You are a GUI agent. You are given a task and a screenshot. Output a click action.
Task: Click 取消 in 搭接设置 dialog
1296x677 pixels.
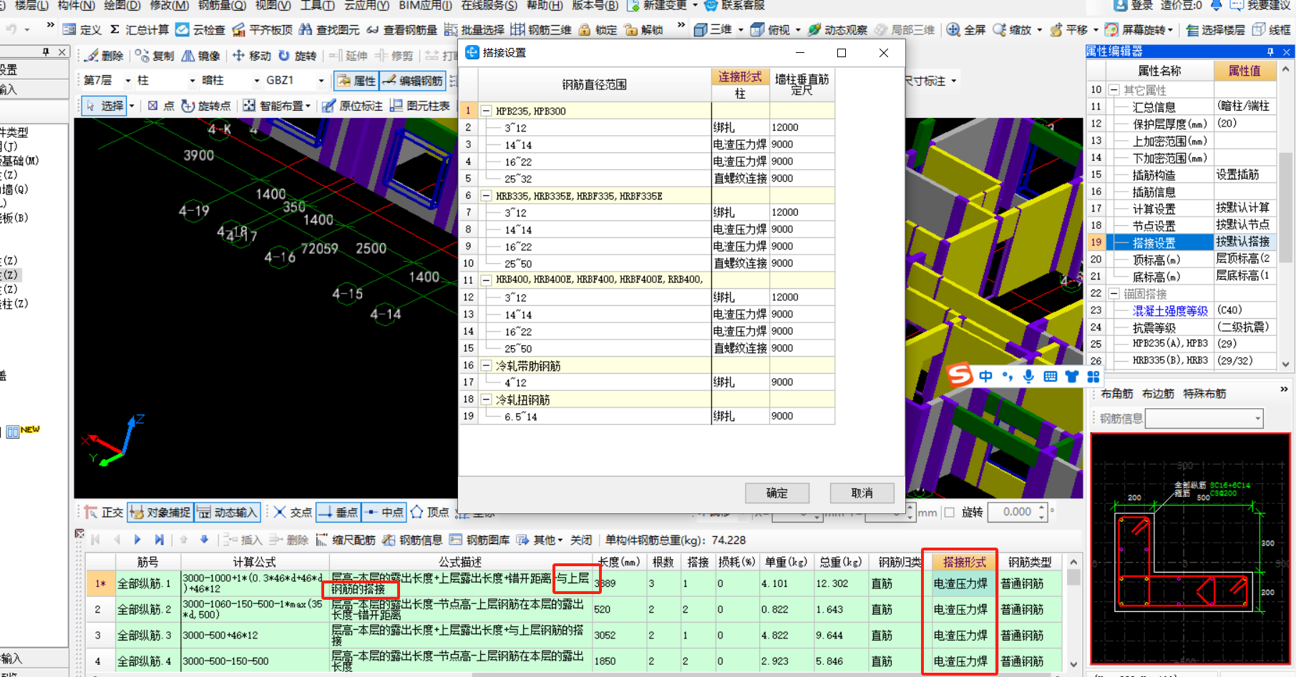pyautogui.click(x=862, y=493)
